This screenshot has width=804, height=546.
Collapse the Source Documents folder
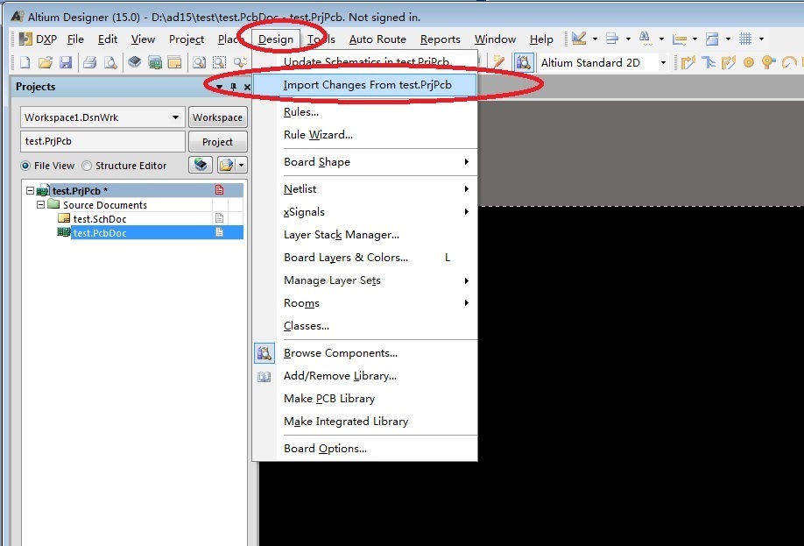(x=40, y=204)
